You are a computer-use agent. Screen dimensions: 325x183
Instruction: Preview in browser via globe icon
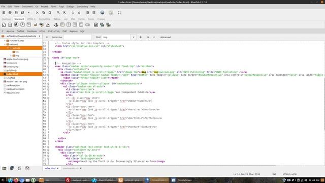103,13
